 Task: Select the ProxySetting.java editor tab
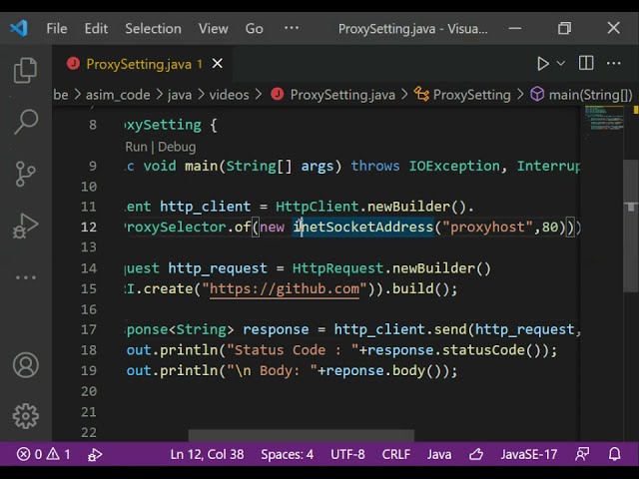point(144,64)
